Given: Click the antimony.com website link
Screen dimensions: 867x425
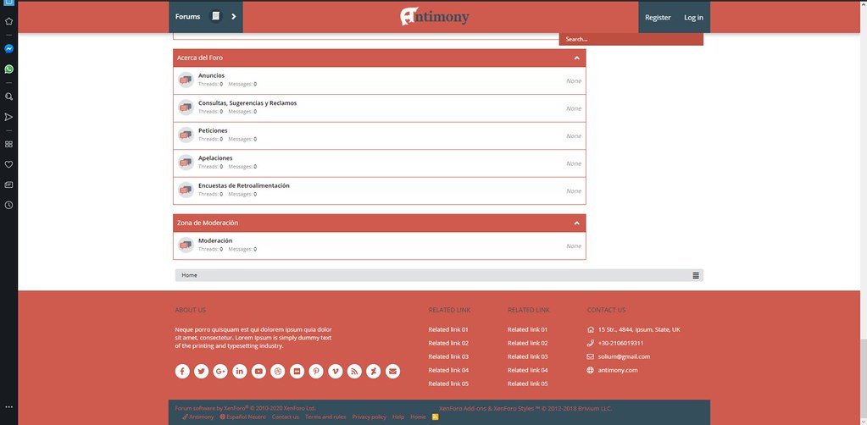Looking at the screenshot, I should click(618, 370).
